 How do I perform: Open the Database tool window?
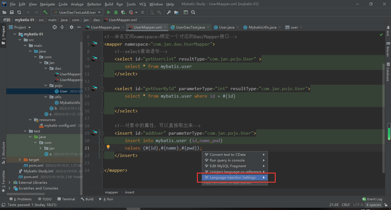[388, 72]
